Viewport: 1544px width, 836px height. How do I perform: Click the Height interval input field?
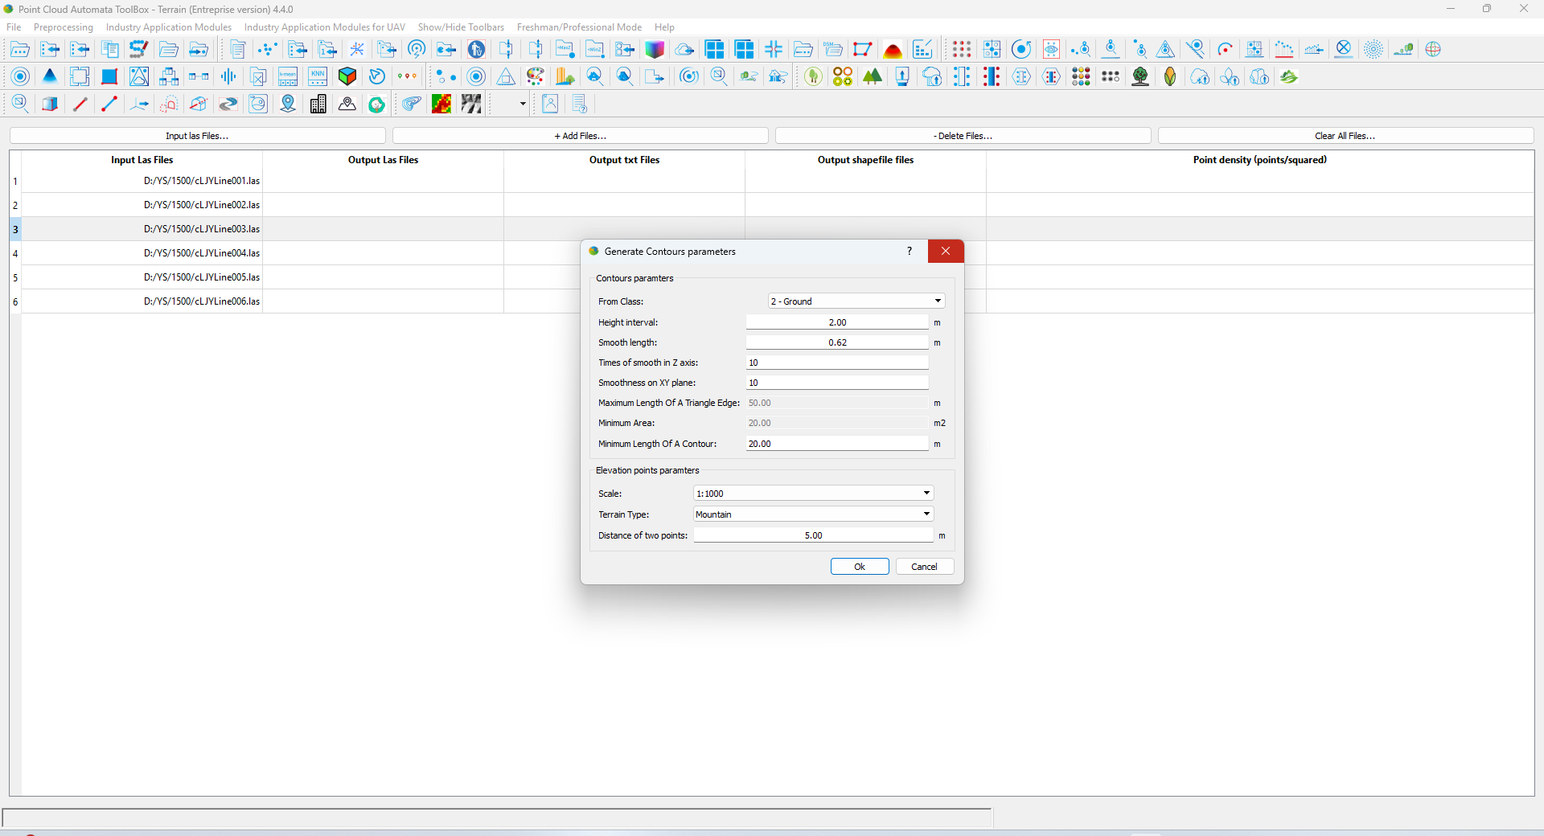pos(836,322)
